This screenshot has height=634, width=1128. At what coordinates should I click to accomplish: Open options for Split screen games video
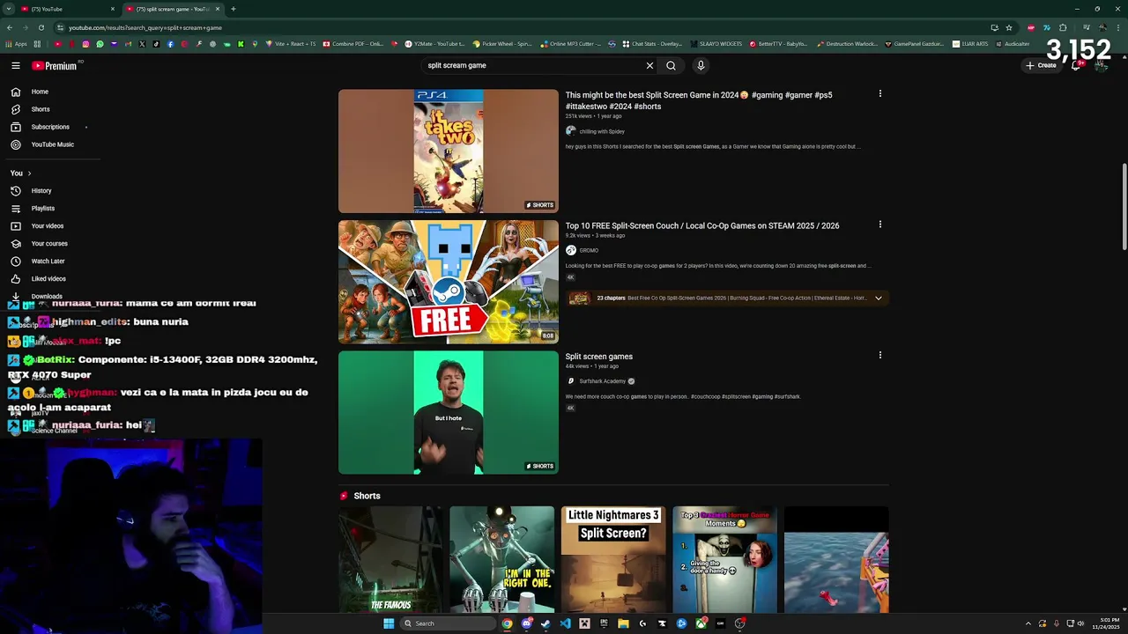pos(879,355)
